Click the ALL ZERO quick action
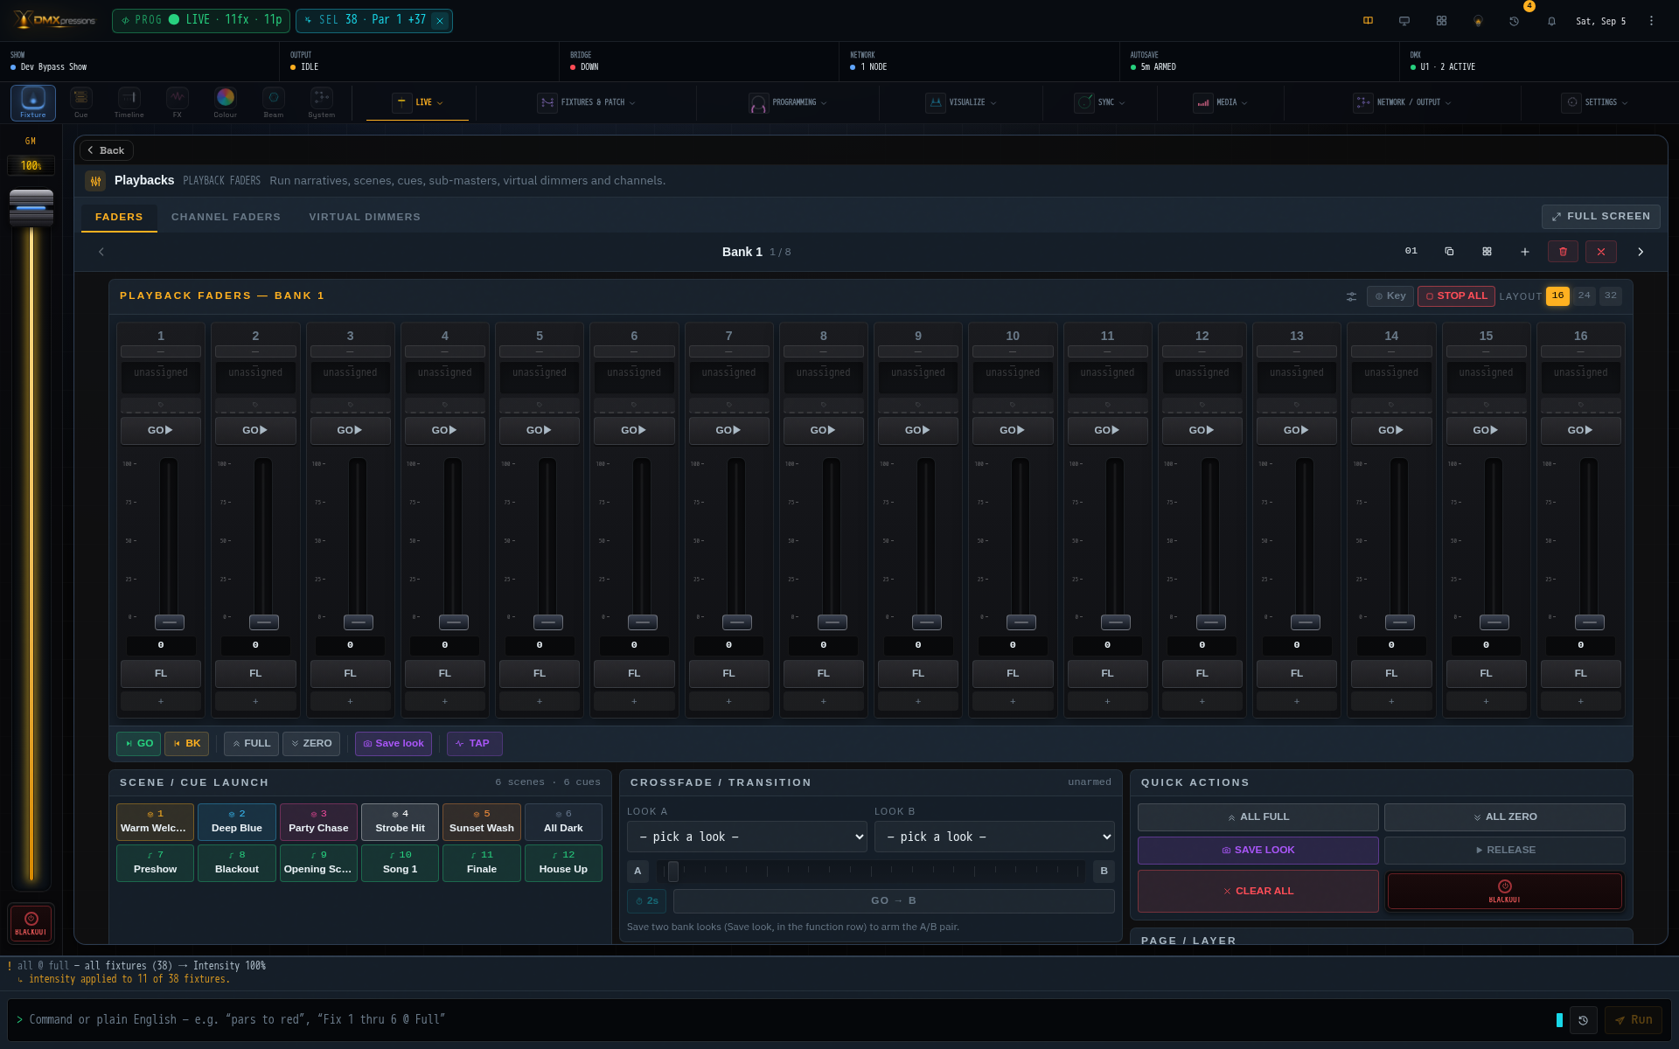 coord(1504,817)
